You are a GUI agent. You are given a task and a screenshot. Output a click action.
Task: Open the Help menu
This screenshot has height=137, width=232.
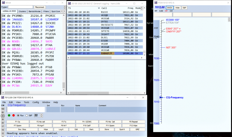click(x=56, y=102)
